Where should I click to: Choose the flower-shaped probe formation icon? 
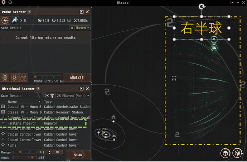click(x=14, y=77)
